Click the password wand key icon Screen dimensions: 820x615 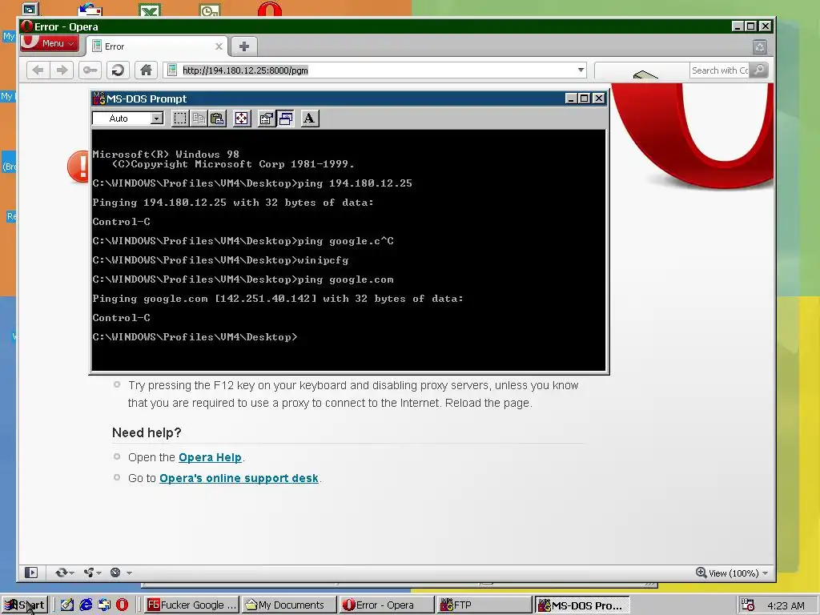coord(90,70)
